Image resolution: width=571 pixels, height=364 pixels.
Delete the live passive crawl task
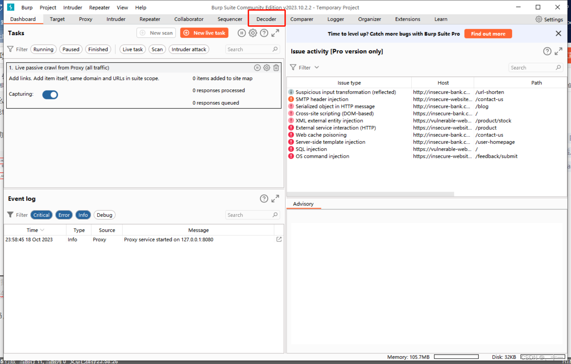click(x=276, y=68)
